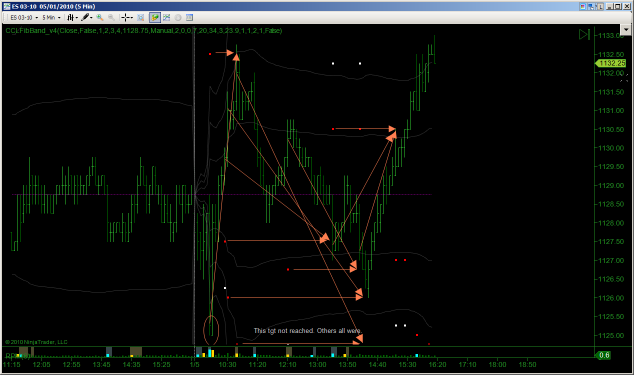This screenshot has height=375, width=634.
Task: Select the drawing pencil tool
Action: pyautogui.click(x=85, y=17)
